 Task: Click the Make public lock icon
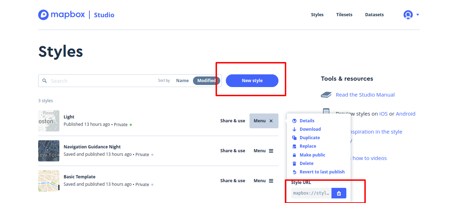point(294,155)
